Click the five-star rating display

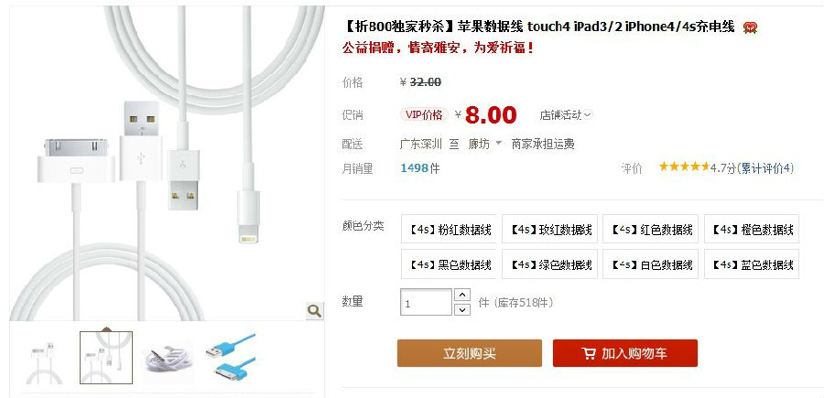[684, 167]
